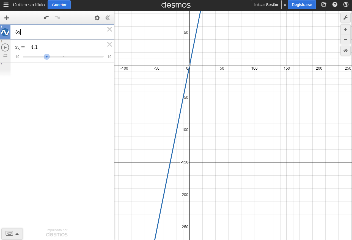The height and width of the screenshot is (240, 352).
Task: Click the x6 slider handle
Action: (x=47, y=57)
